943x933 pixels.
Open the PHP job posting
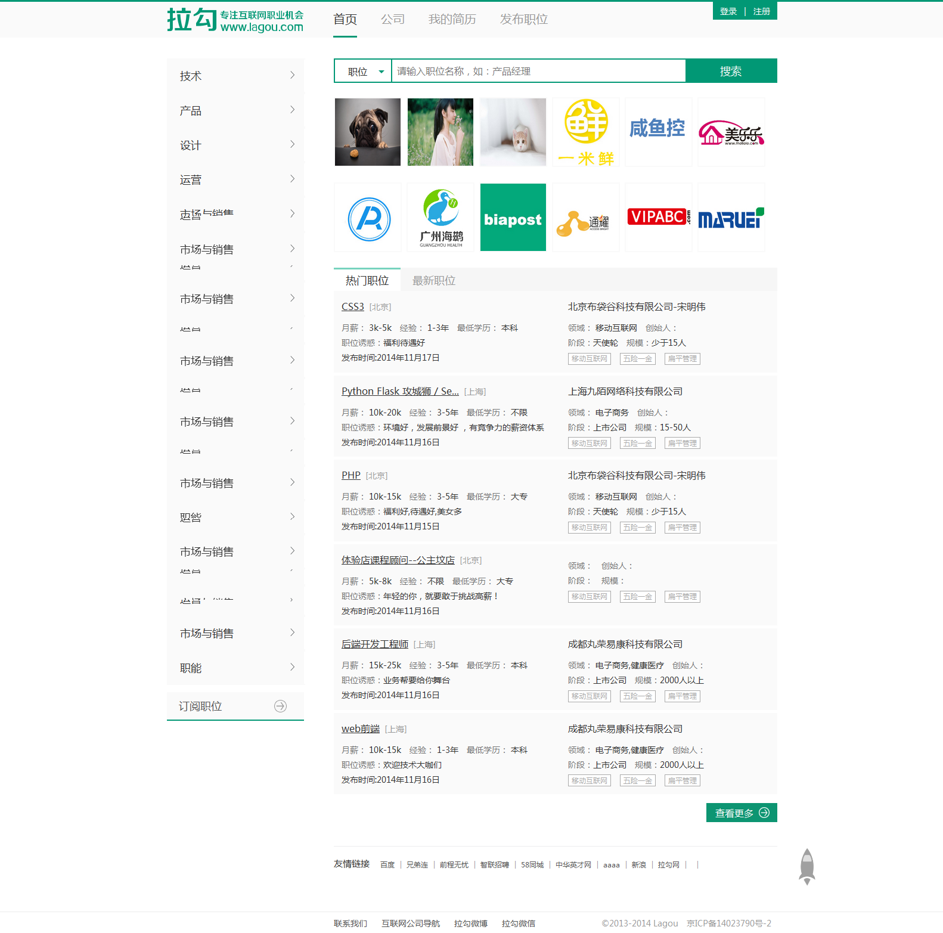[351, 475]
